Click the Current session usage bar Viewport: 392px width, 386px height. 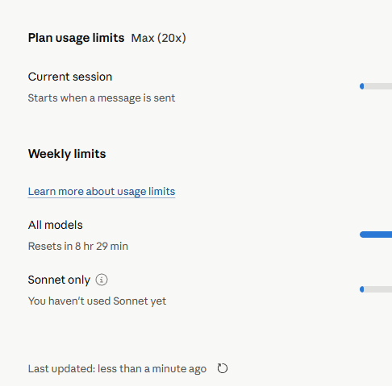(376, 86)
